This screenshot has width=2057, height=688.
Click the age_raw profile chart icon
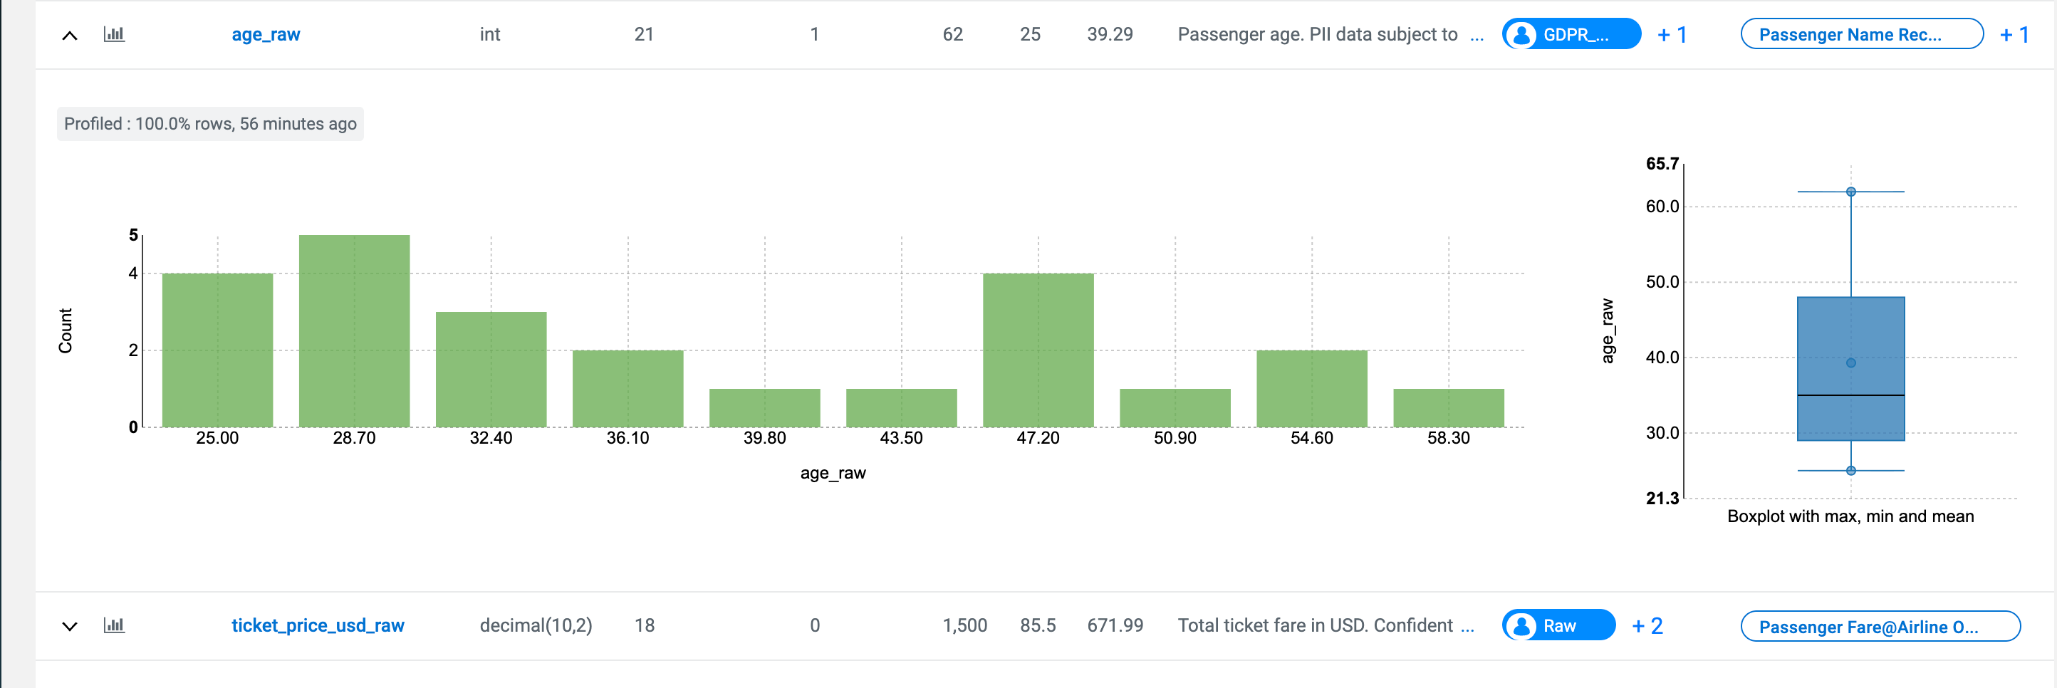[x=114, y=34]
